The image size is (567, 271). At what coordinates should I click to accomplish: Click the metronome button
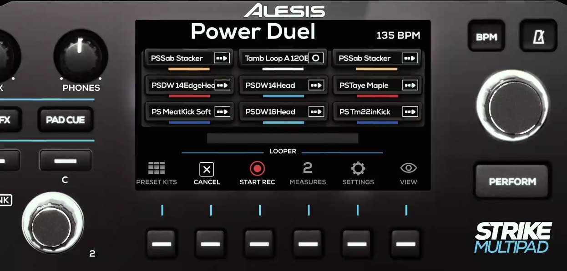[538, 37]
